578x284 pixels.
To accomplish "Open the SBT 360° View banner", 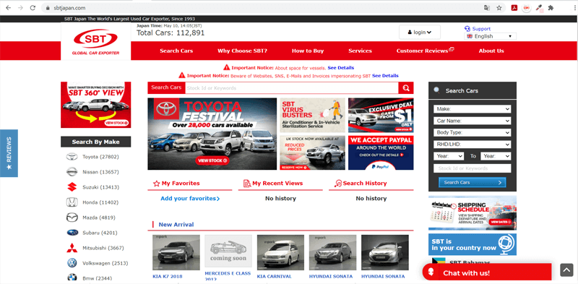I will (96, 105).
